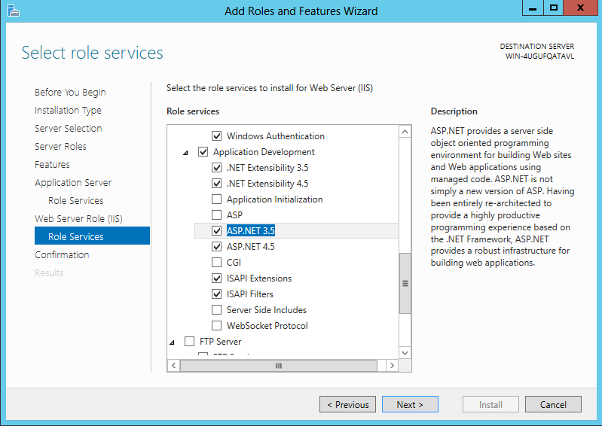Screen dimensions: 602x426
Task: Select the ASP.NET 3.5 label
Action: coord(251,231)
